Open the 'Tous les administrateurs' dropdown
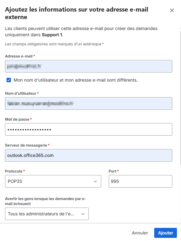Viewport: 181px width, 241px height. 47,214
